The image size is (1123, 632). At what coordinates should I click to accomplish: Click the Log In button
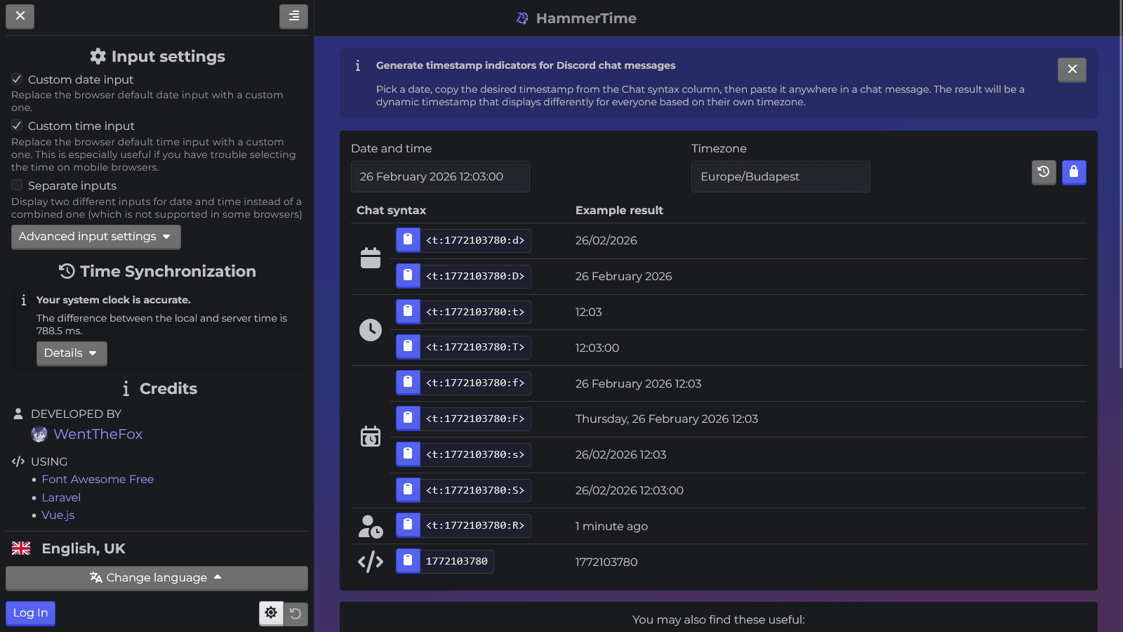pyautogui.click(x=30, y=613)
